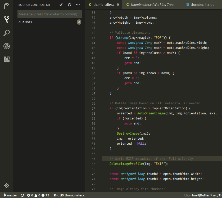This screenshot has height=198, width=222.
Task: Commit changes with the checkmark icon
Action: tap(61, 5)
